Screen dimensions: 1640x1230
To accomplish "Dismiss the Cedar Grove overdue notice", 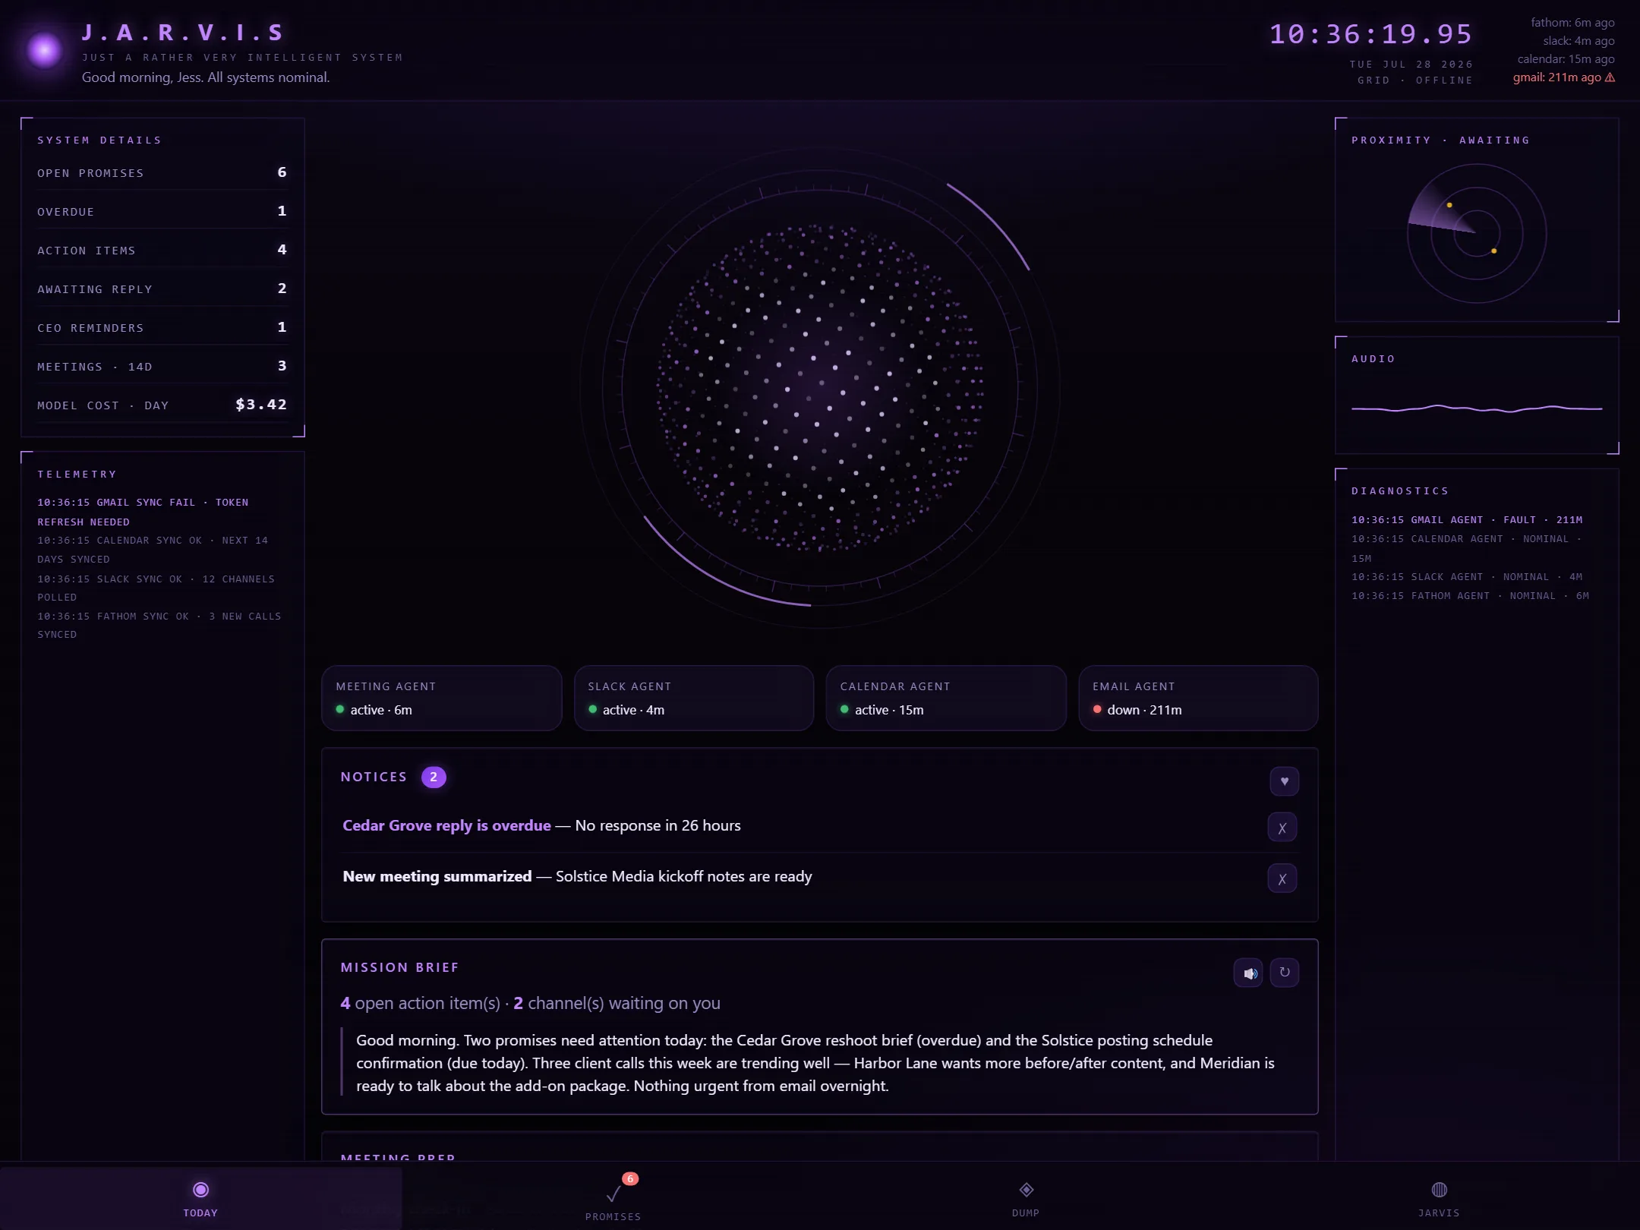I will tap(1282, 828).
